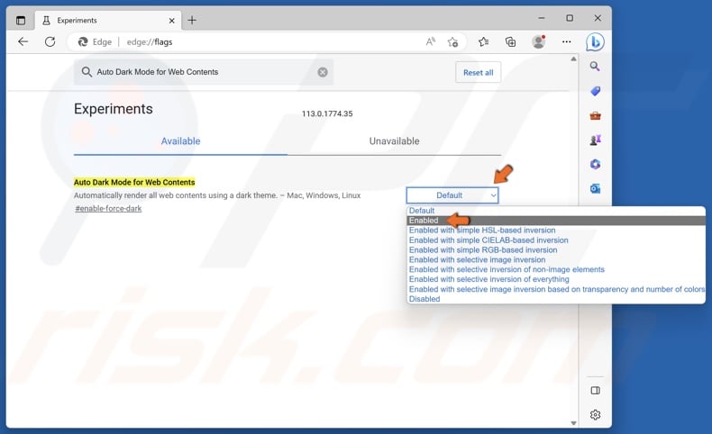Click the Auto Dark Mode for Web Contents title
Screen dimensions: 712x434
(134, 182)
